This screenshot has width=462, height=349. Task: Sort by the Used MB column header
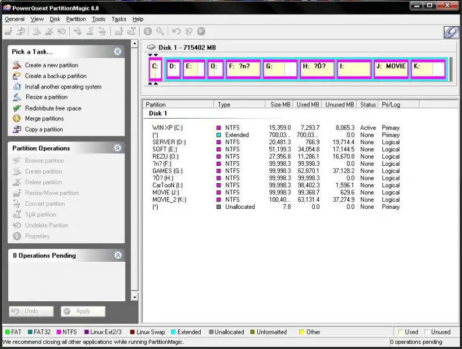[308, 105]
